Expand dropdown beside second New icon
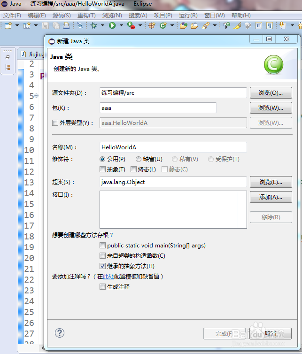The image size is (302, 354). 36,25
